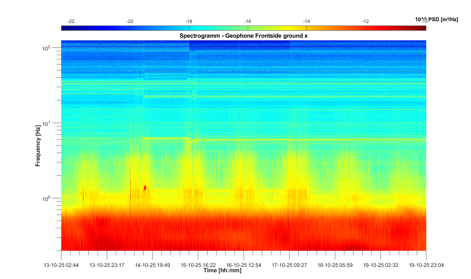Image resolution: width=471 pixels, height=279 pixels.
Task: Click the 10⁰ frequency tick label
Action: tap(47, 199)
